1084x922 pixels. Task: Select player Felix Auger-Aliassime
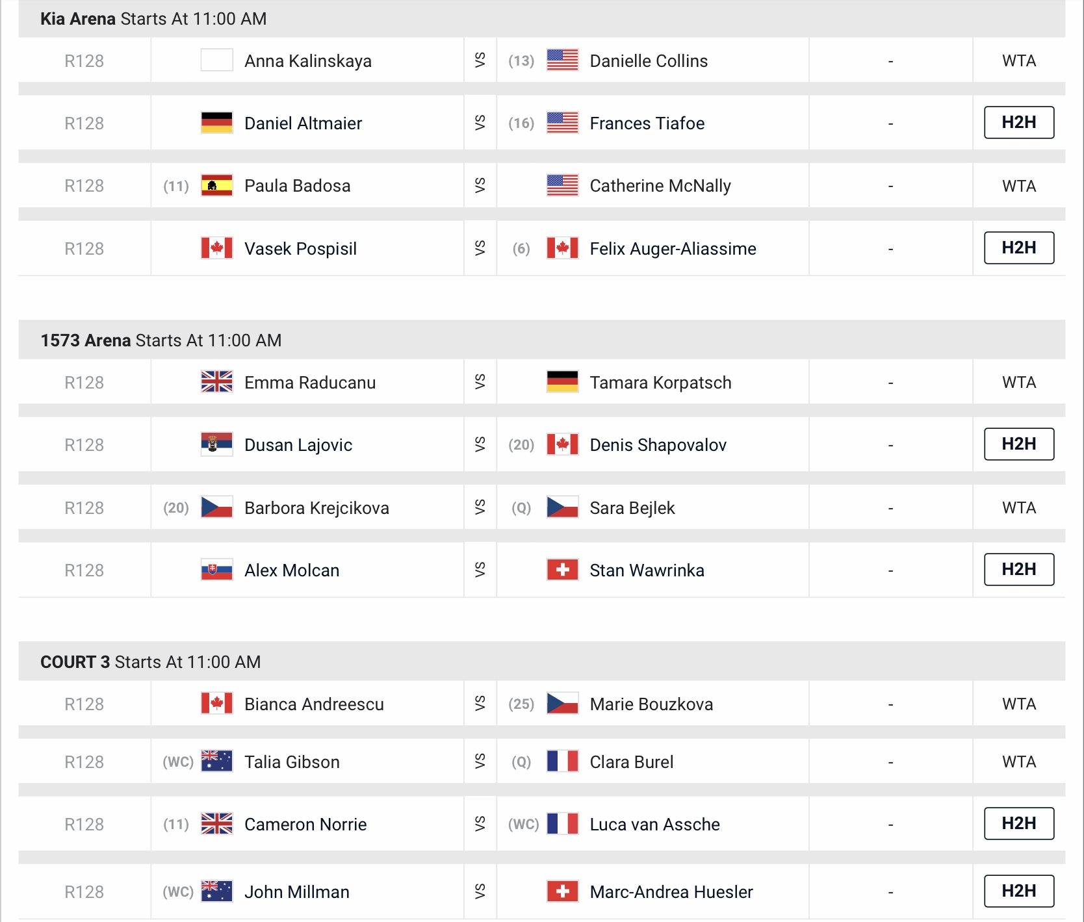[673, 249]
